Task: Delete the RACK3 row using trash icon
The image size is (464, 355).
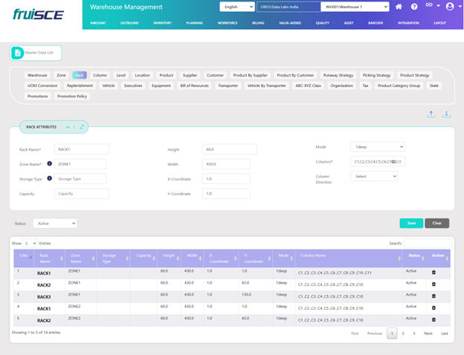Action: [434, 296]
